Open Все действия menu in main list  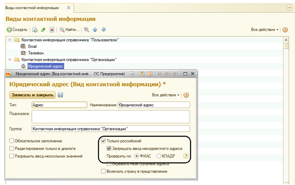265,30
